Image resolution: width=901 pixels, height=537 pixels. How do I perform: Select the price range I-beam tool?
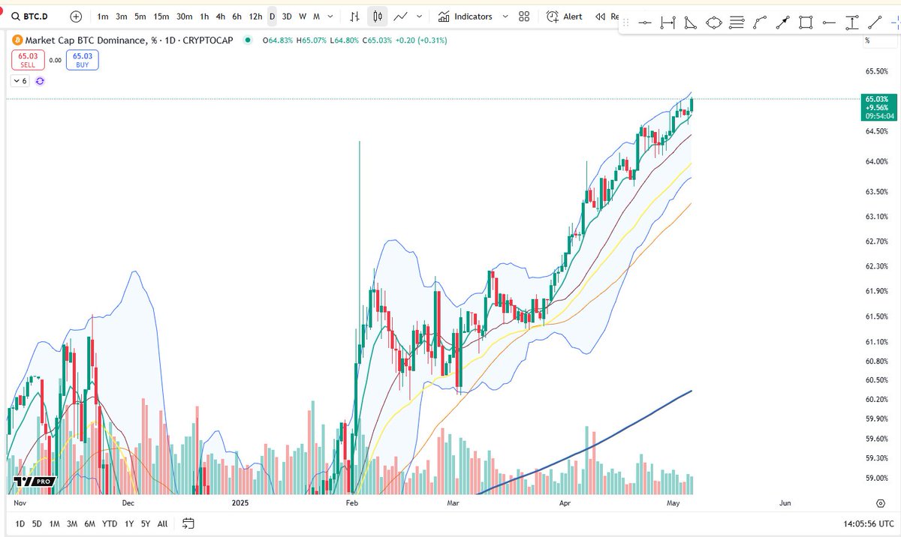tap(851, 22)
